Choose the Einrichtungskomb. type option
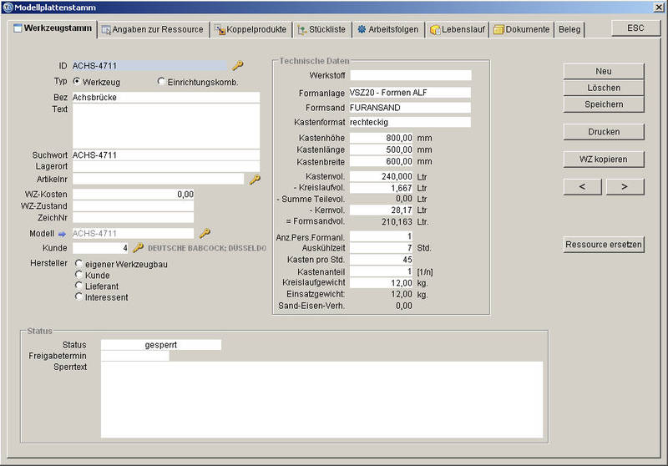This screenshot has height=466, width=668. click(x=161, y=82)
